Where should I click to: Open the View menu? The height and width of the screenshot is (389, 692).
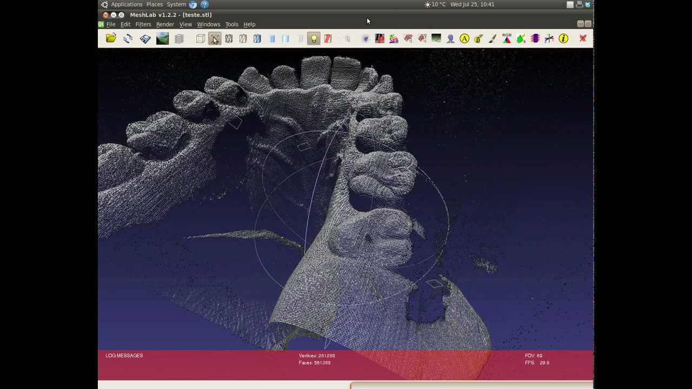tap(185, 24)
